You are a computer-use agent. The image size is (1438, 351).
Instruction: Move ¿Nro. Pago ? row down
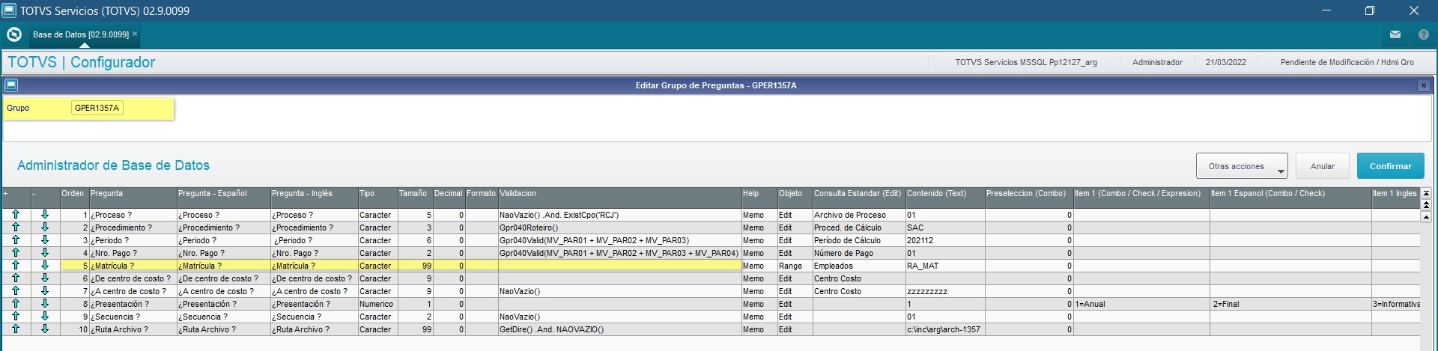pos(45,253)
